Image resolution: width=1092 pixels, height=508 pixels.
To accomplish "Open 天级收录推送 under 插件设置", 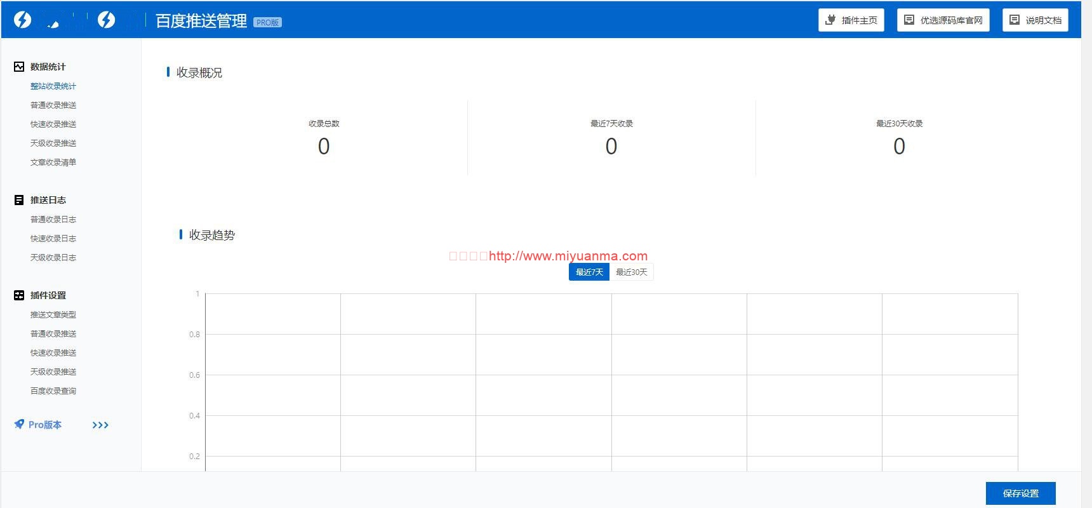I will (x=53, y=372).
